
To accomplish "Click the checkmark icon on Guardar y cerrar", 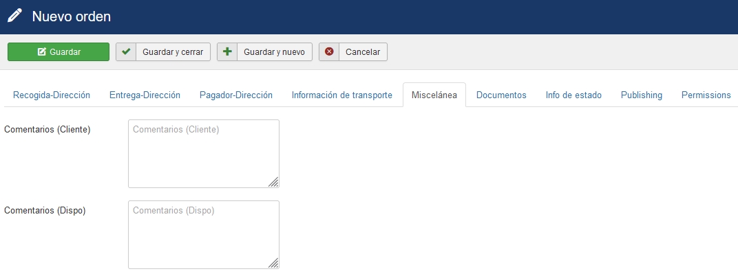I will (126, 52).
